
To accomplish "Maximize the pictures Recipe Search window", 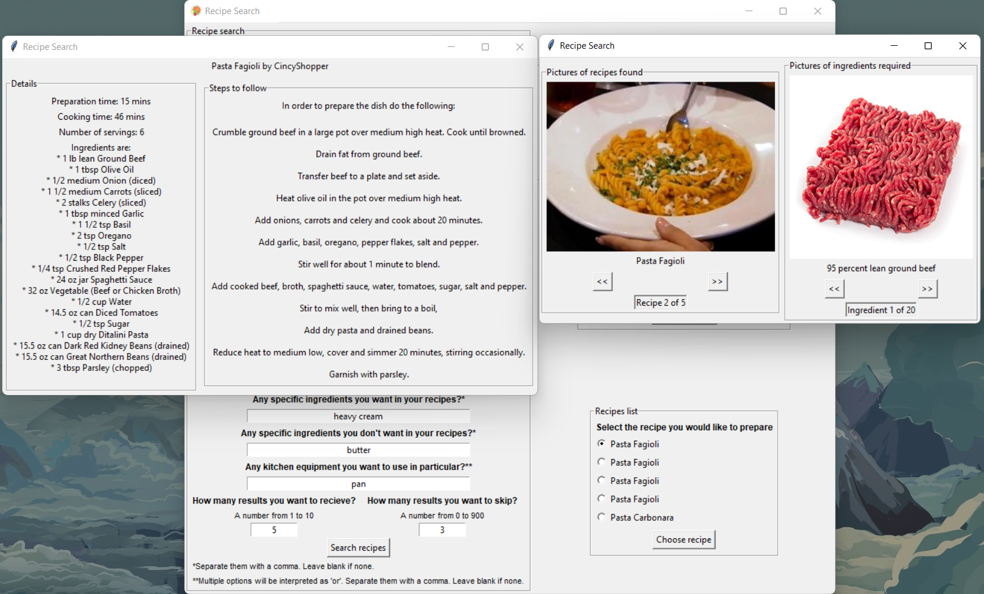I will coord(928,46).
